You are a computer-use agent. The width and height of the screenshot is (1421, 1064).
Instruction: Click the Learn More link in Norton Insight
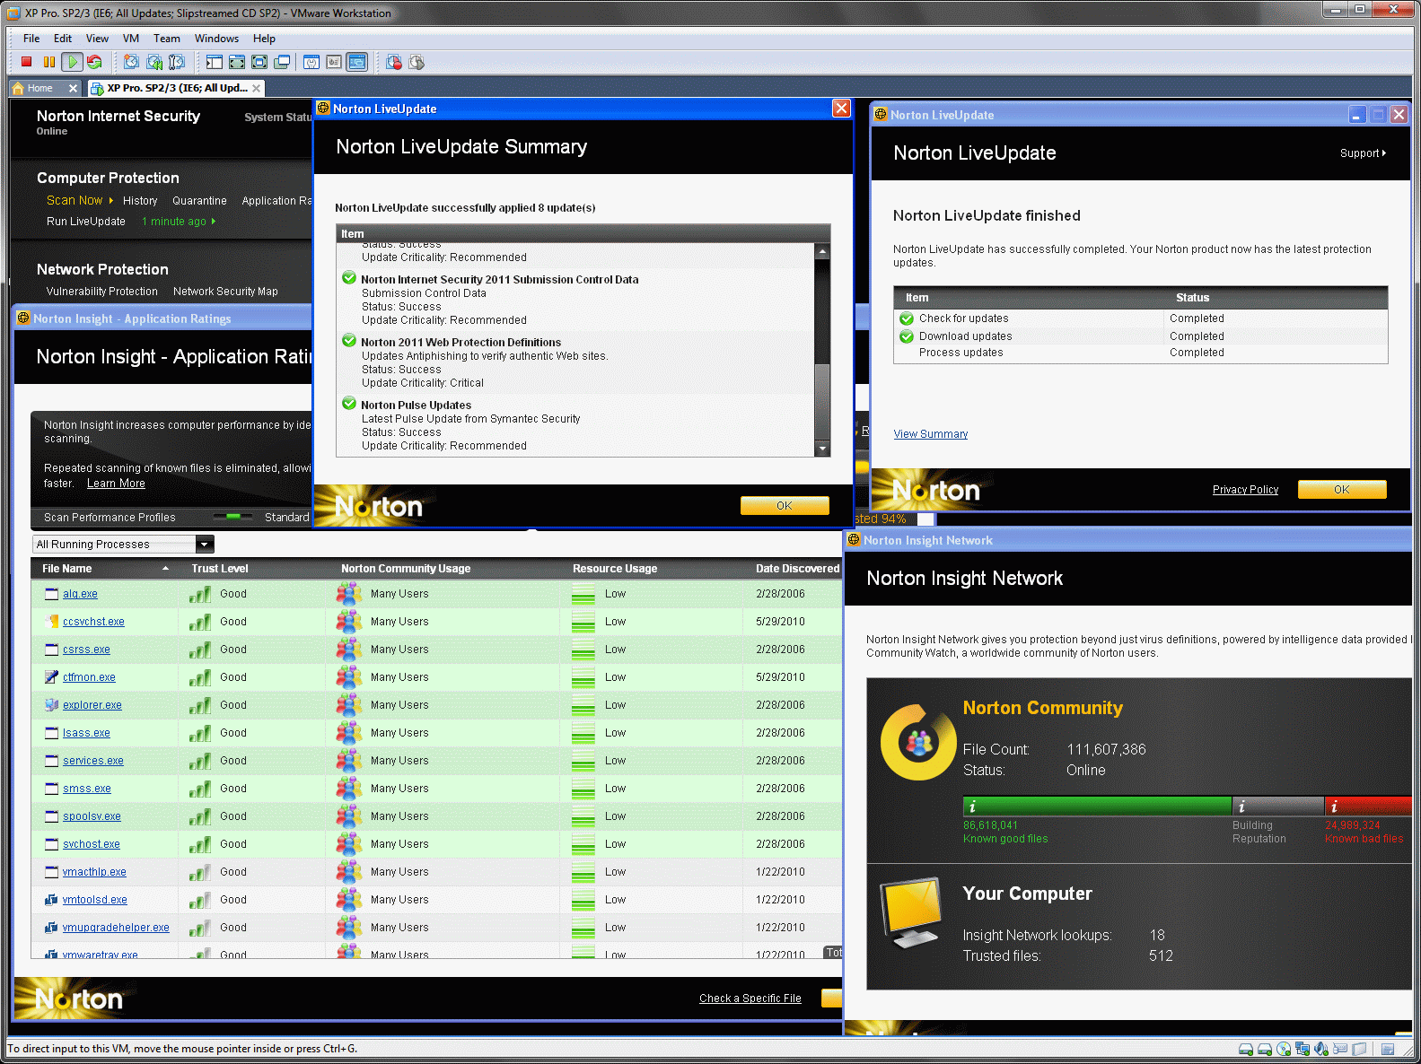(116, 484)
